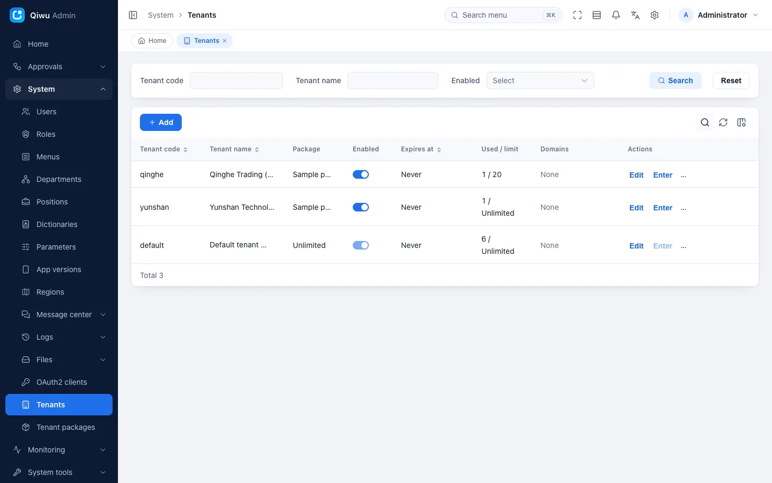Refresh the tenants table

point(723,122)
